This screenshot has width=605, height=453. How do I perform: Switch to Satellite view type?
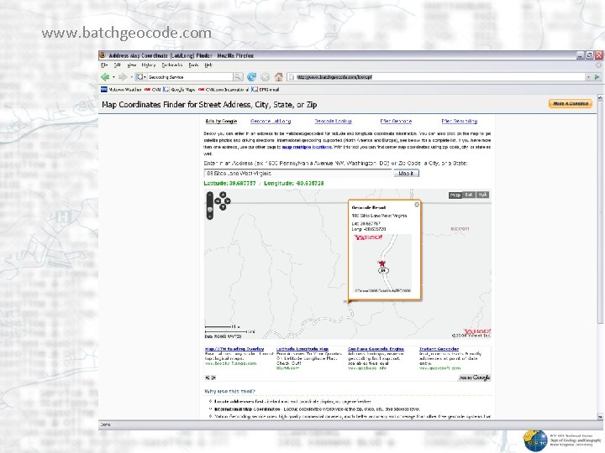click(x=469, y=195)
